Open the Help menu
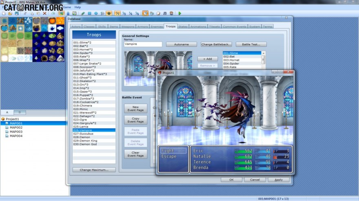359x201 pixels. click(78, 7)
